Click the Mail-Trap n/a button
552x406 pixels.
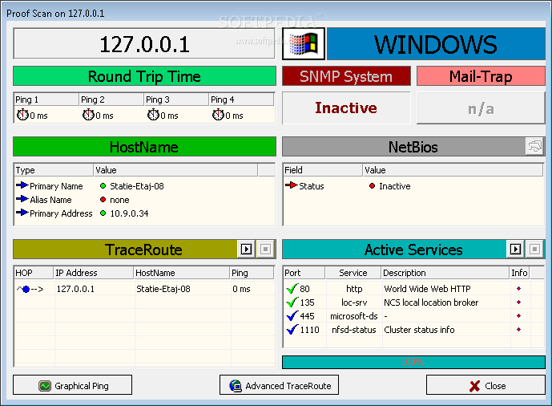(x=481, y=108)
